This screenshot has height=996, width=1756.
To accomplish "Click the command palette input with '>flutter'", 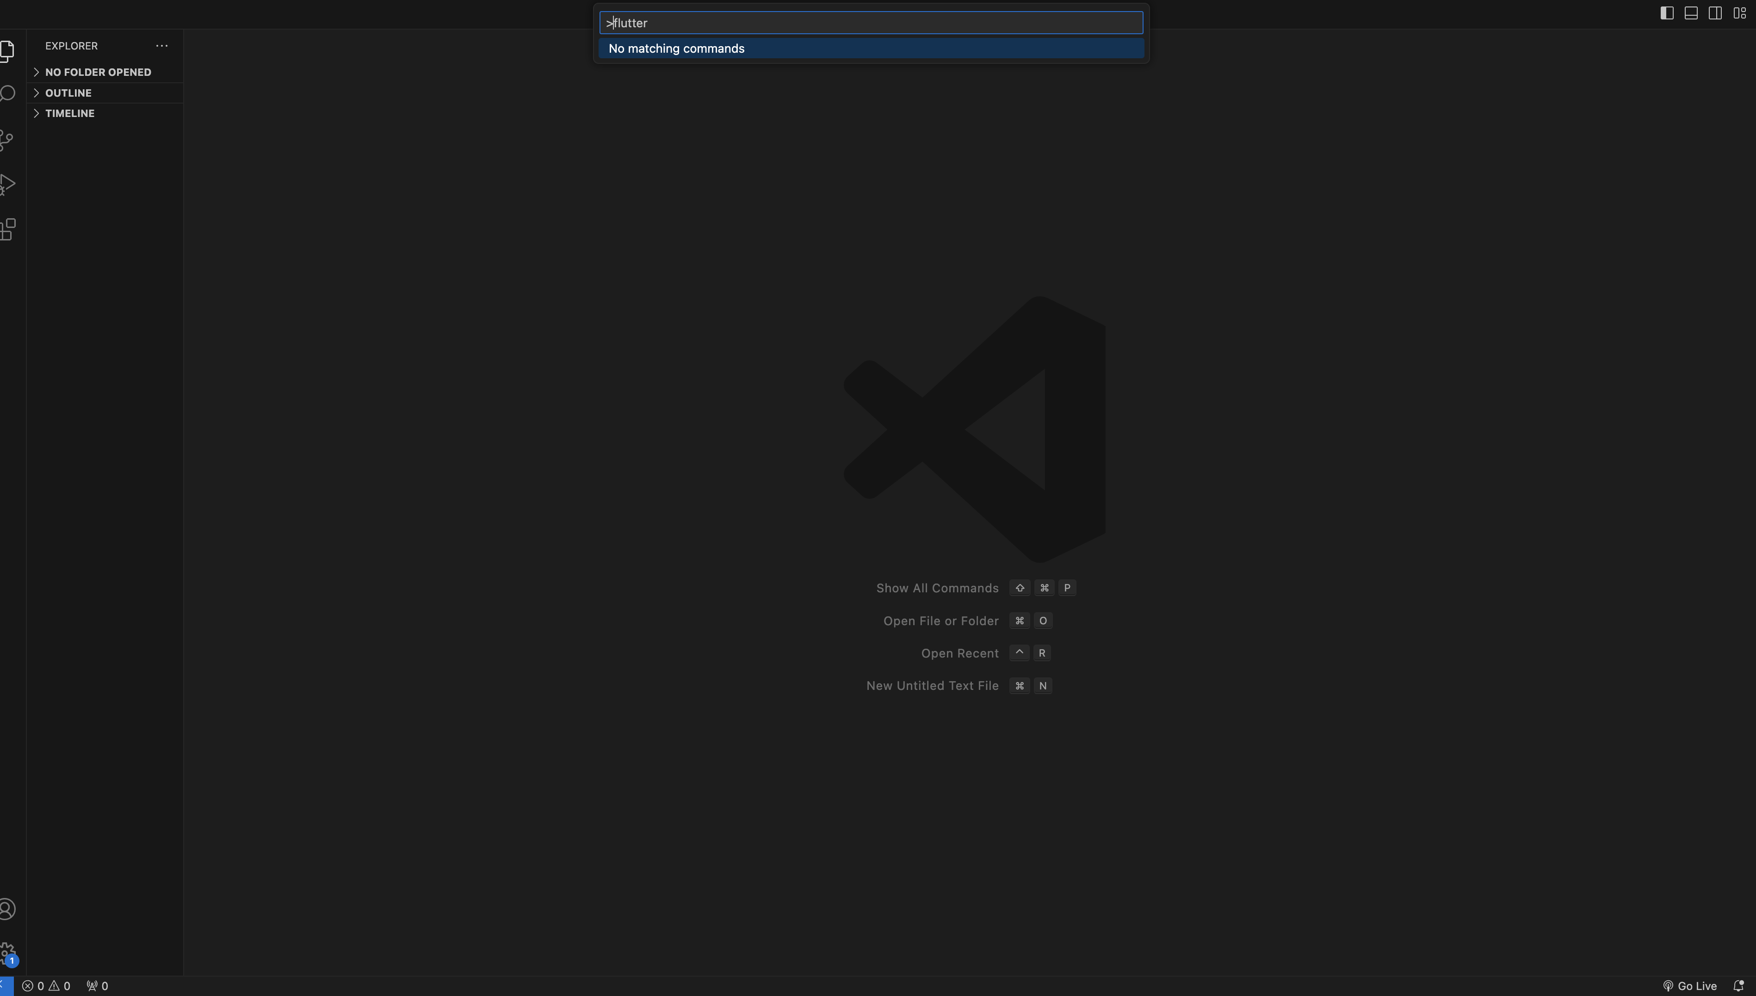I will pos(871,23).
